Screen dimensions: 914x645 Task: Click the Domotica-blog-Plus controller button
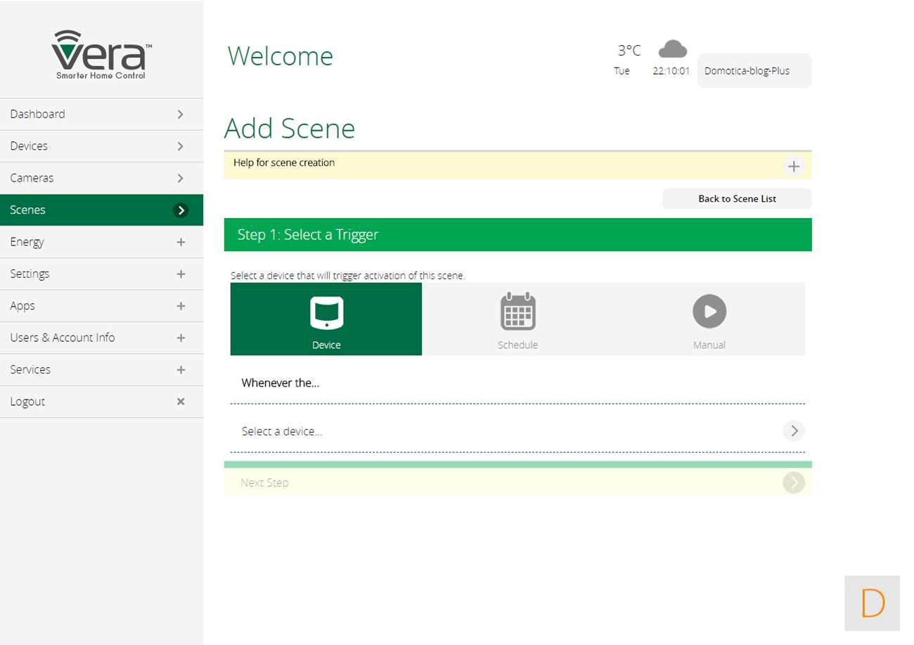[754, 71]
